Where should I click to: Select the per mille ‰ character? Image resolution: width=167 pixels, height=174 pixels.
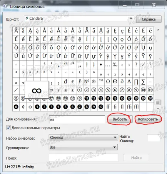pos(115,65)
